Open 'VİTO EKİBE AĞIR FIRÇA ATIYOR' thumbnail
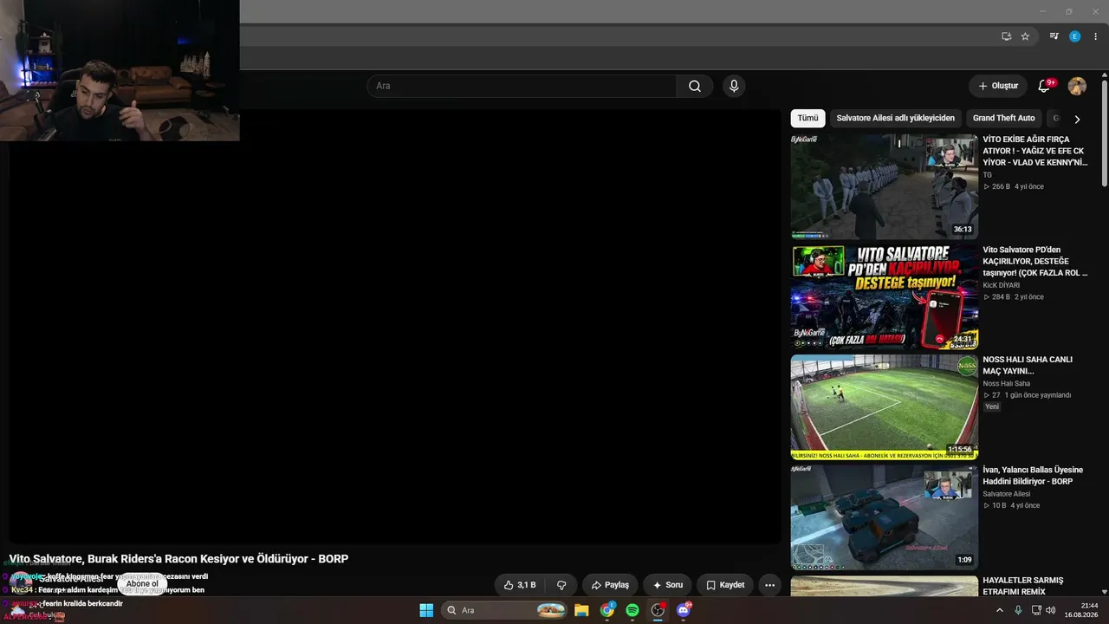The height and width of the screenshot is (624, 1109). coord(884,185)
